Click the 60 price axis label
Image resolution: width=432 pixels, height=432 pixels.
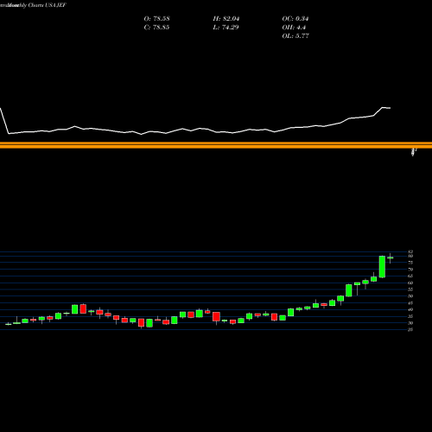[410, 283]
